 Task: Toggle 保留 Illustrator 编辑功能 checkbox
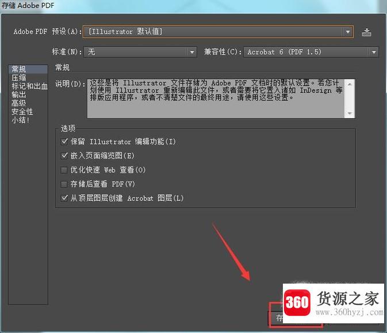pyautogui.click(x=64, y=141)
